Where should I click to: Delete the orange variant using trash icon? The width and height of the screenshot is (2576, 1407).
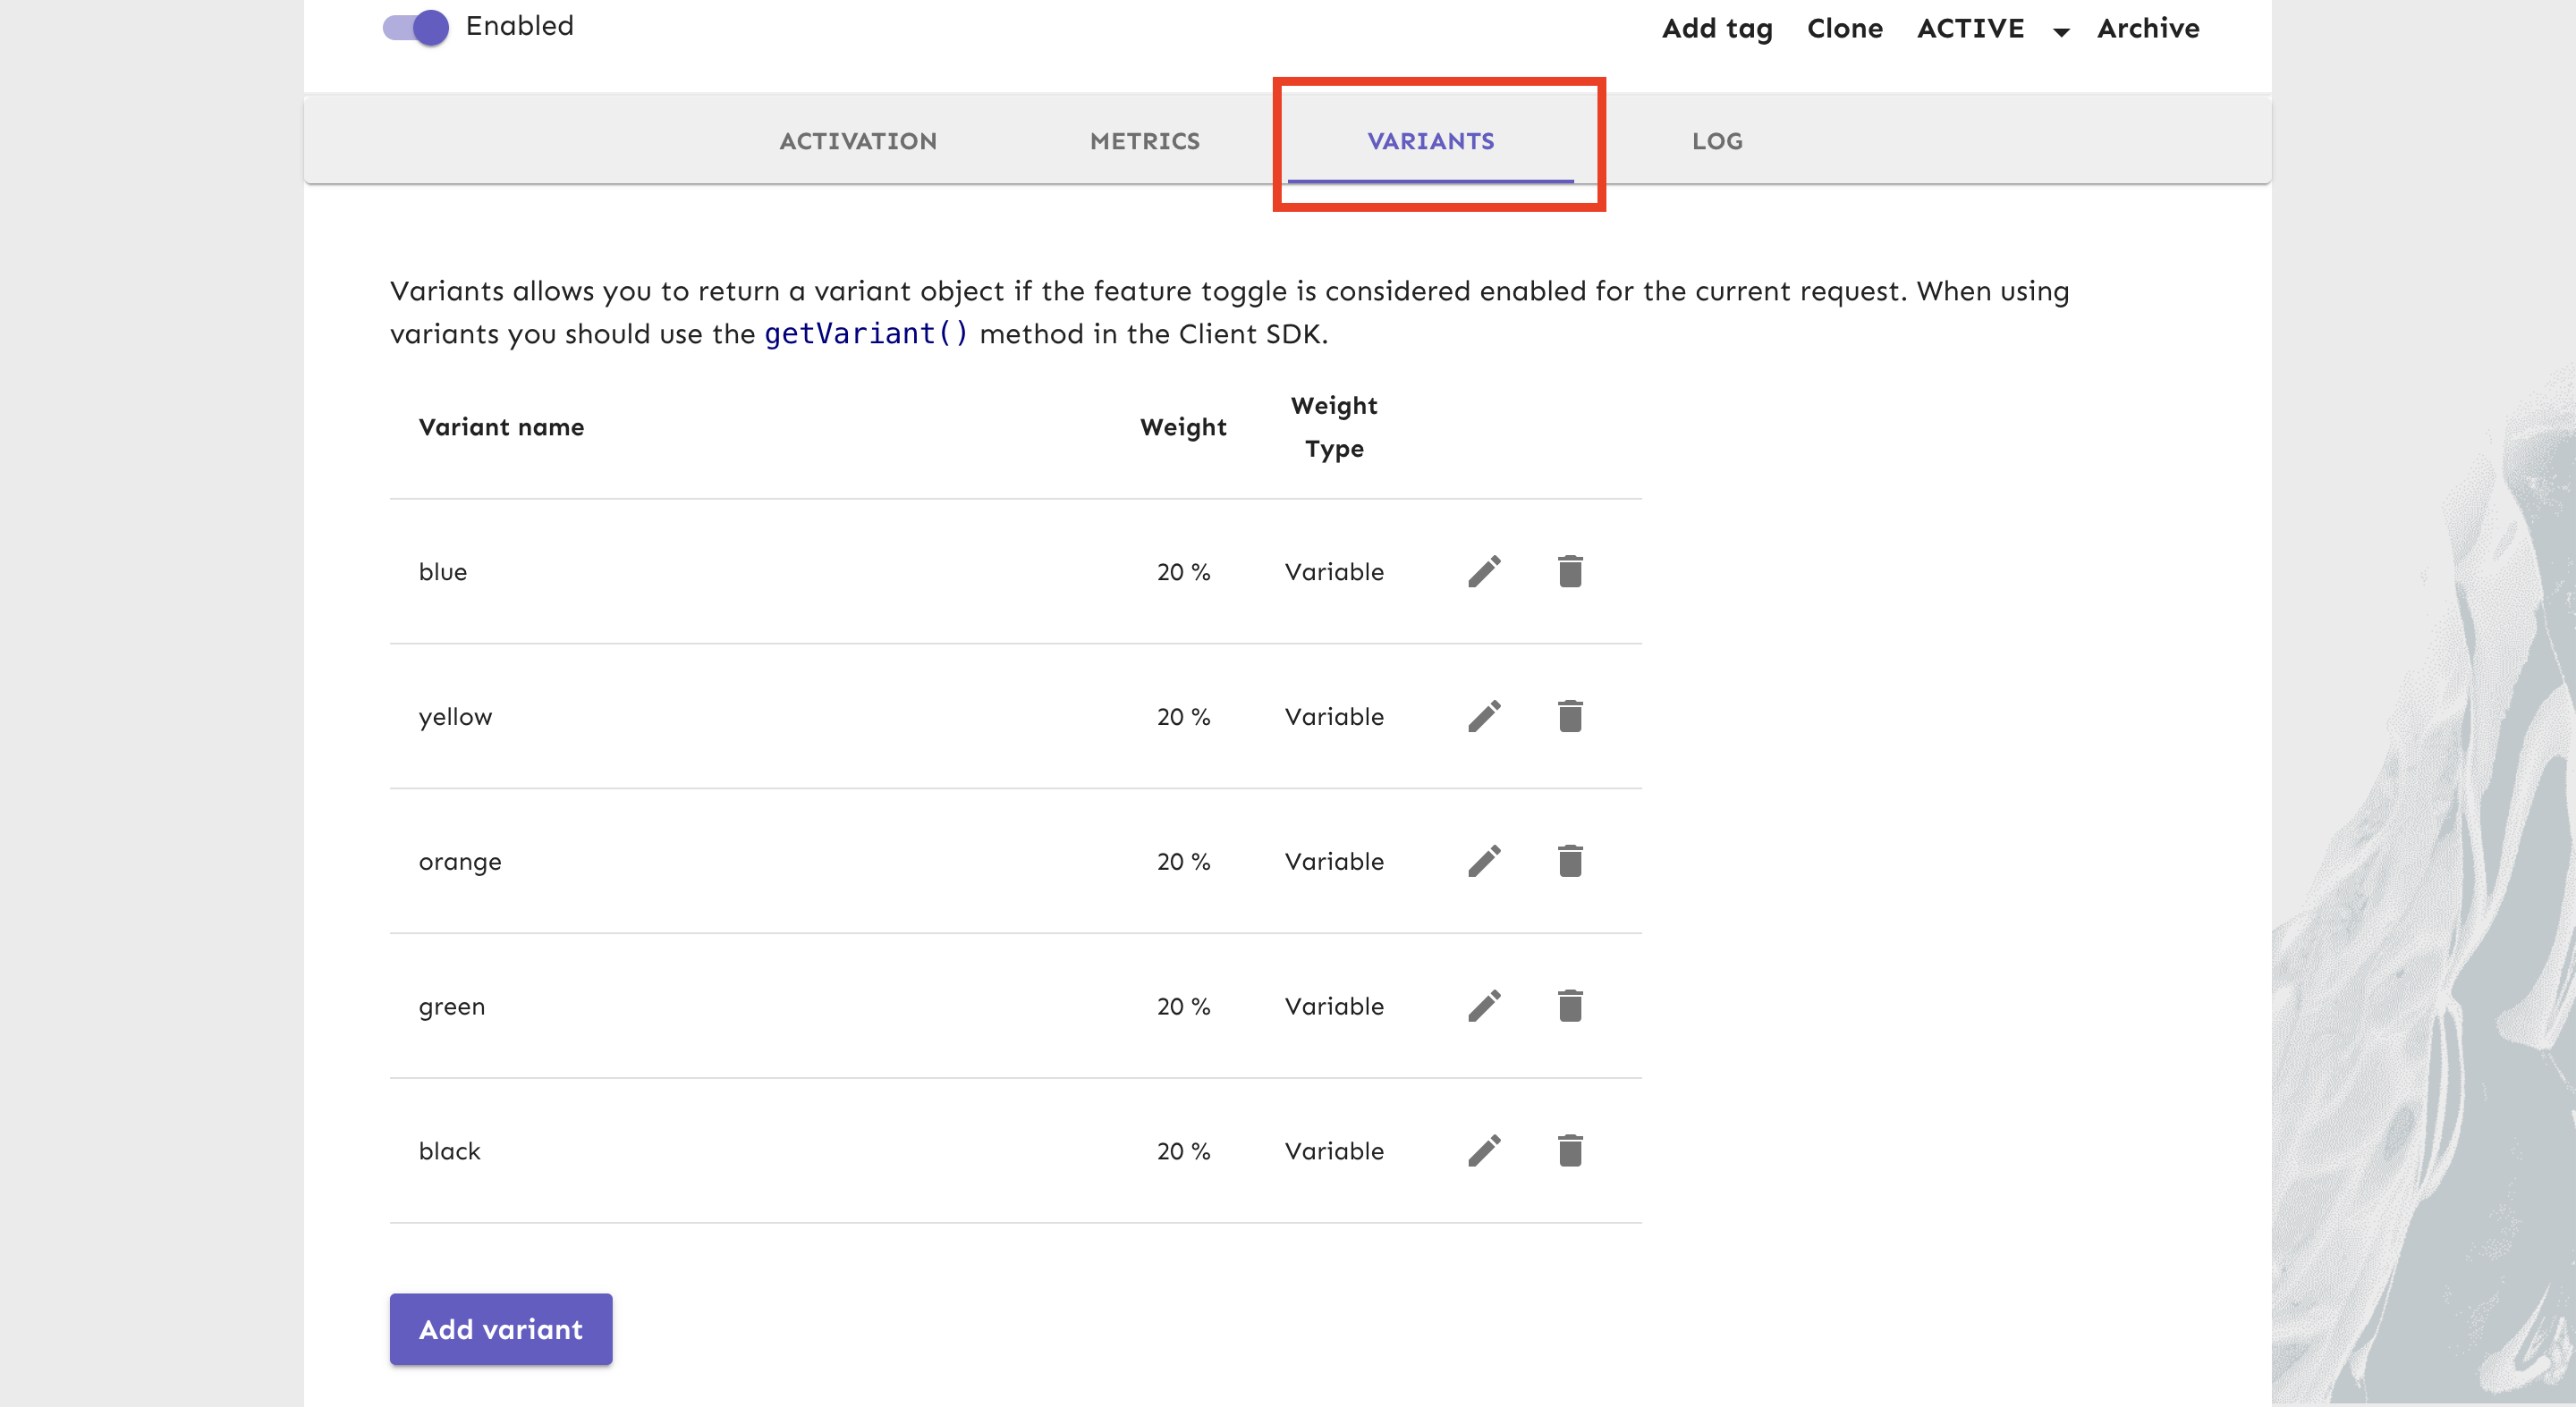1570,862
